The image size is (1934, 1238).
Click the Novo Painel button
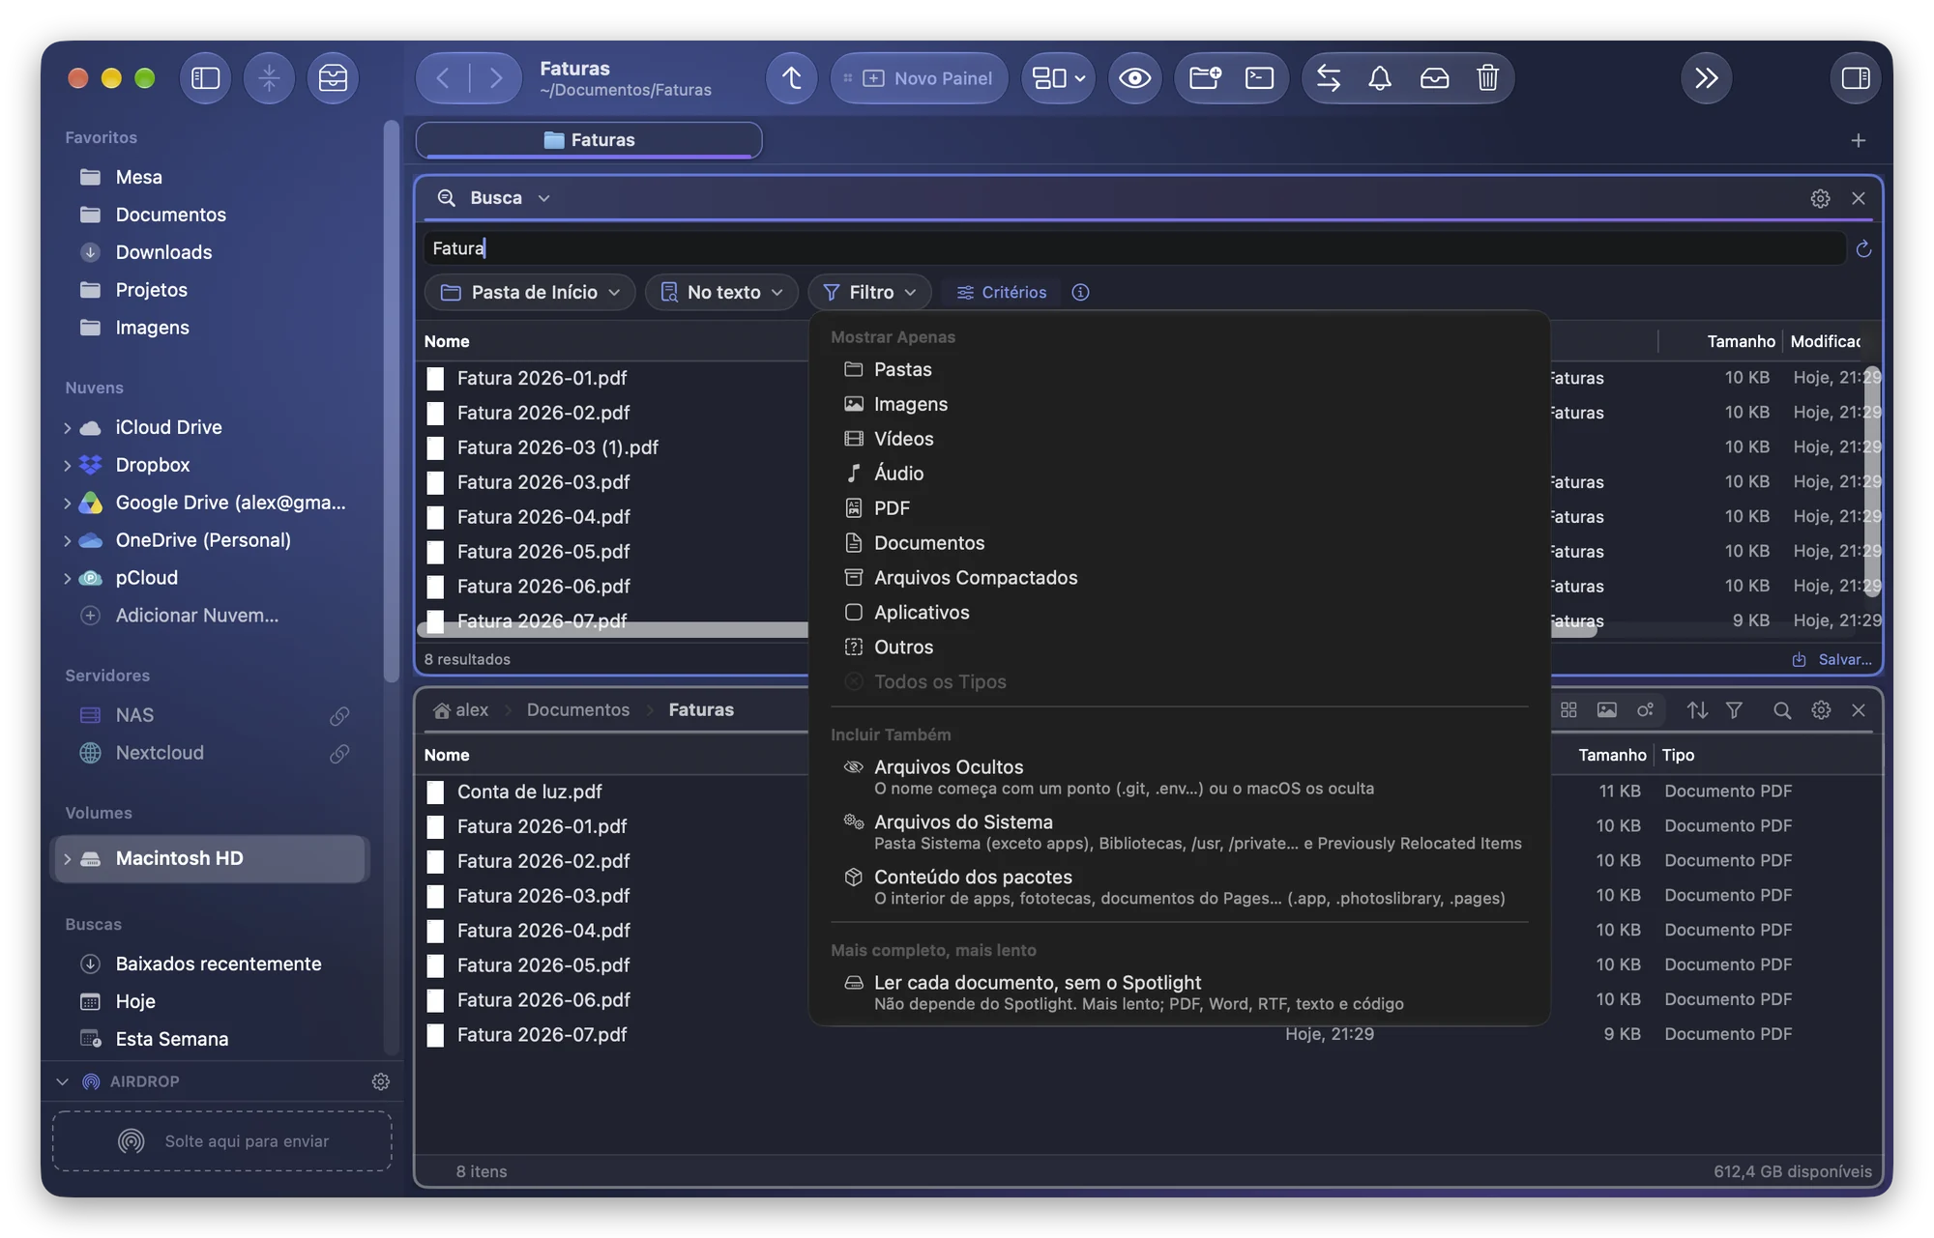coord(919,78)
